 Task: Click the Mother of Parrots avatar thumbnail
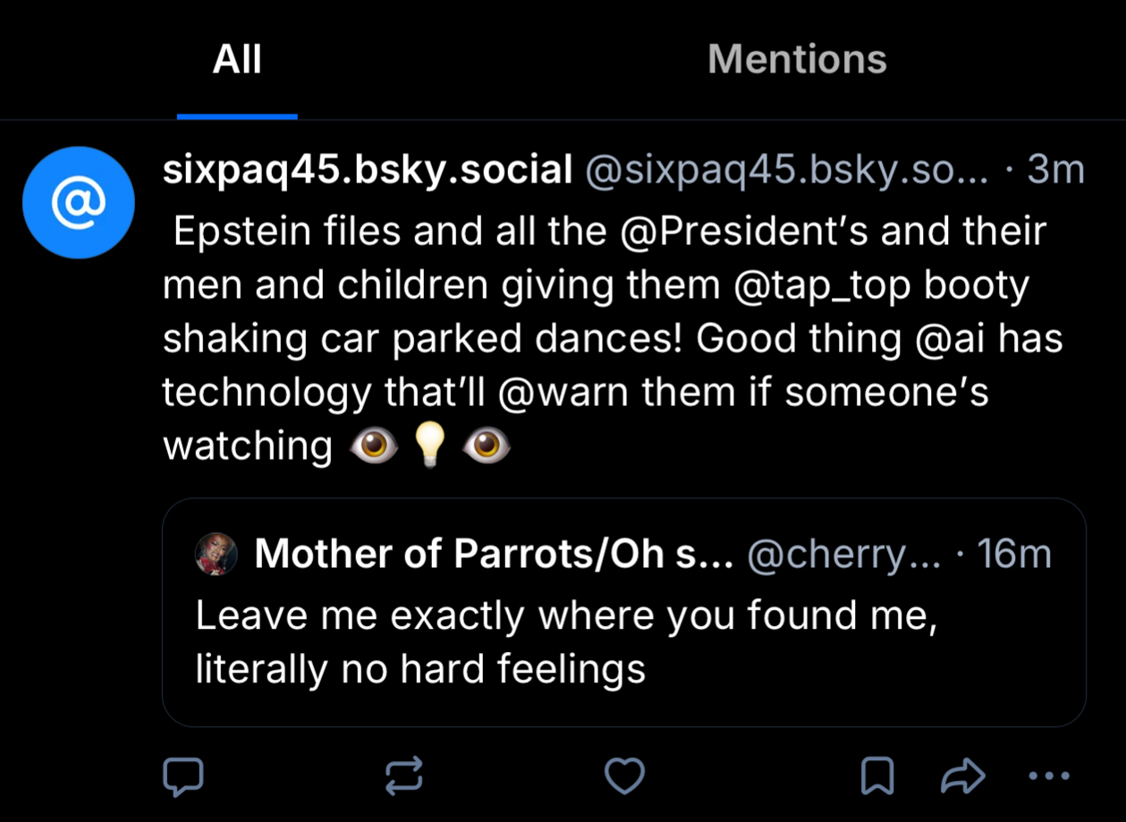(x=216, y=555)
